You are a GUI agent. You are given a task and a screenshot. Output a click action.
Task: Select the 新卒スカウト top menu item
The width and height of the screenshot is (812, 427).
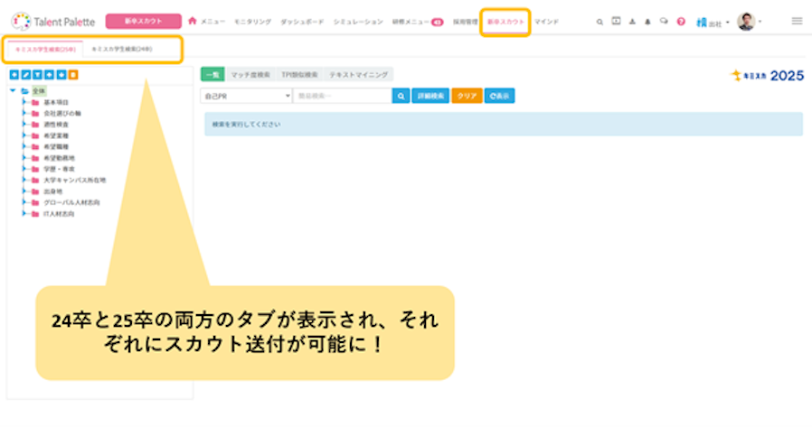[x=505, y=22]
